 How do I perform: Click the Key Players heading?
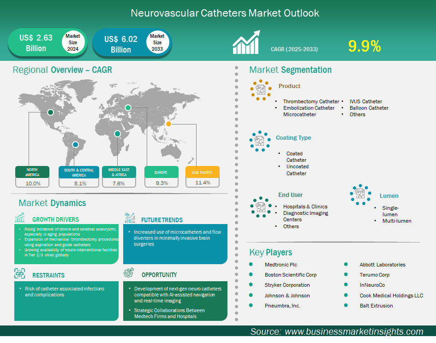tap(270, 252)
